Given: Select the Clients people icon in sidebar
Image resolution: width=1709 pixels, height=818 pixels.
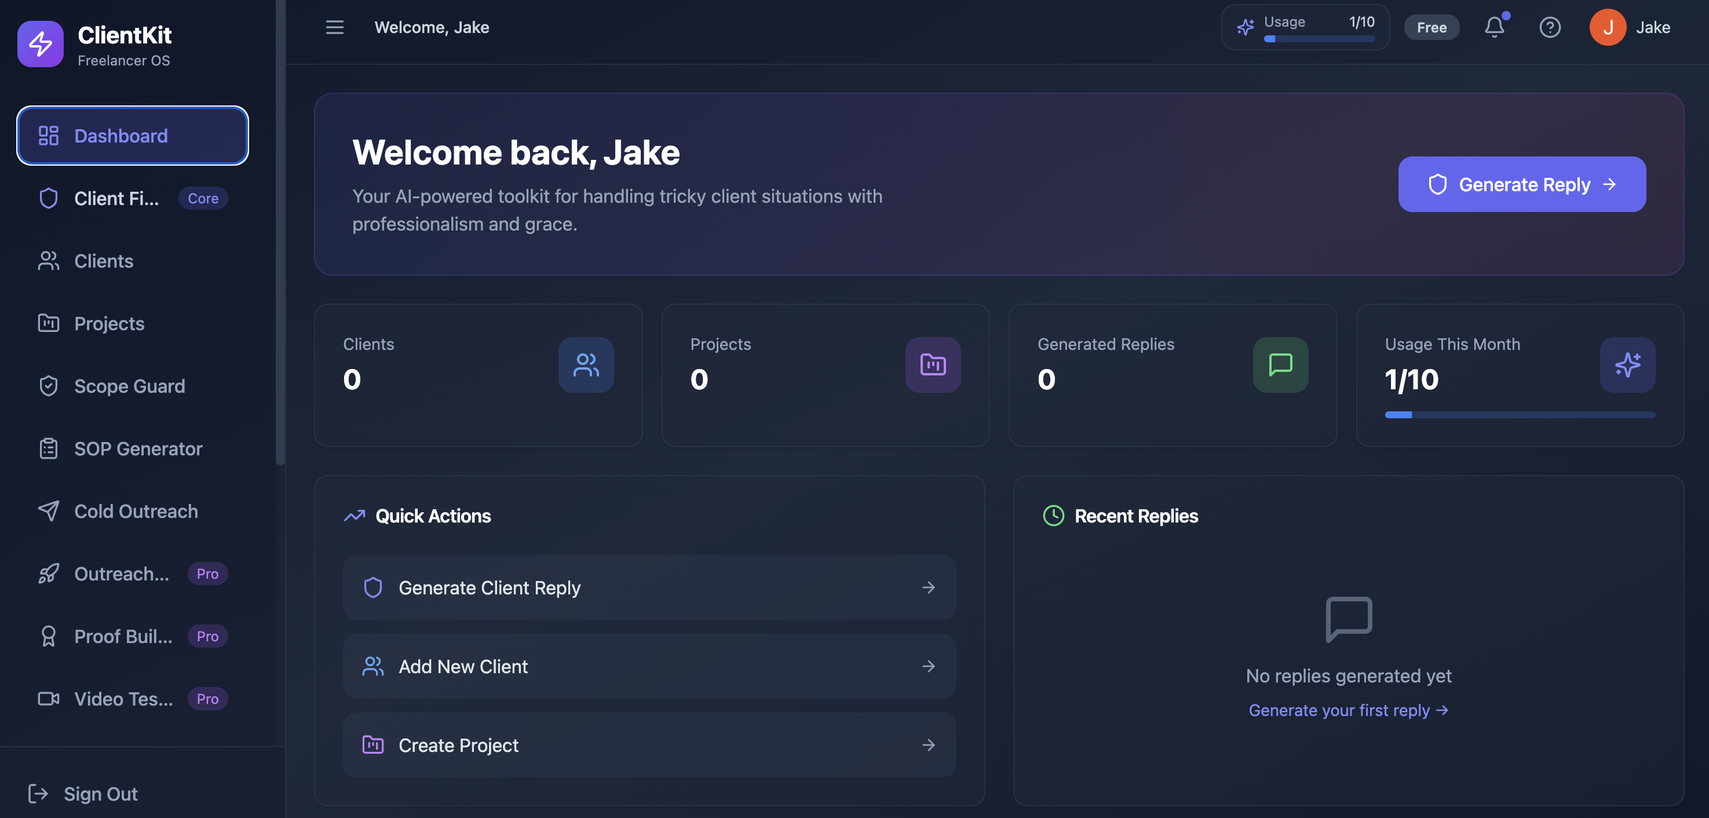Looking at the screenshot, I should pos(48,261).
